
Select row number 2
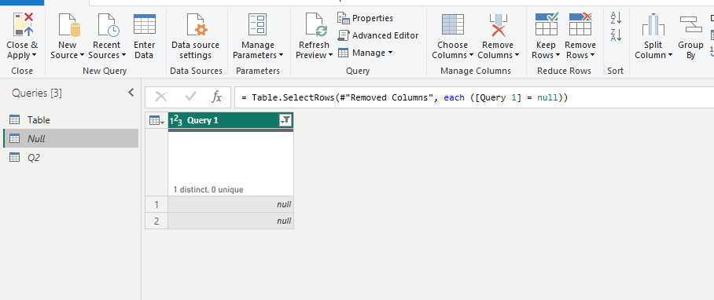(156, 221)
